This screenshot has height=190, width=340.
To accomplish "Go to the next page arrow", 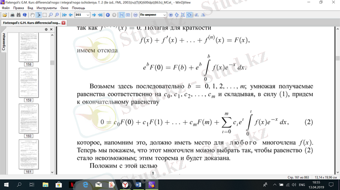I will point(94,15).
